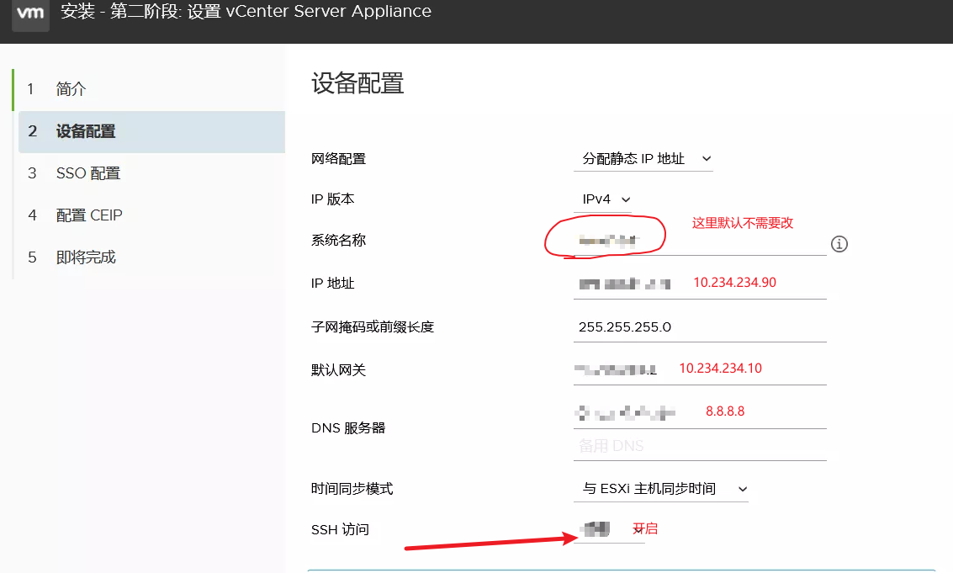Screen dimensions: 953x573
Task: Select step 2 设备配置 in the sidebar
Action: point(85,131)
